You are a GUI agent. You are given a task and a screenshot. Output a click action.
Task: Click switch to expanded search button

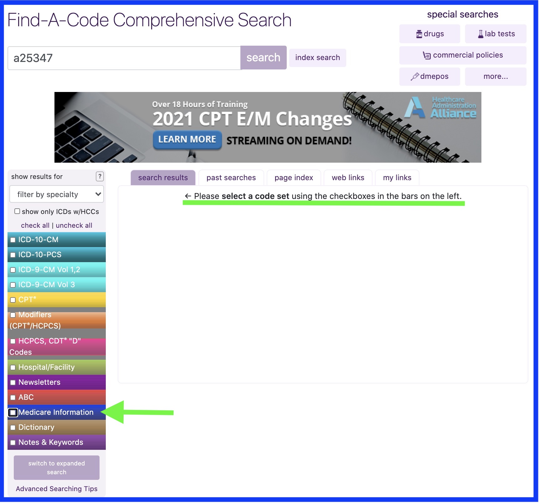[57, 468]
